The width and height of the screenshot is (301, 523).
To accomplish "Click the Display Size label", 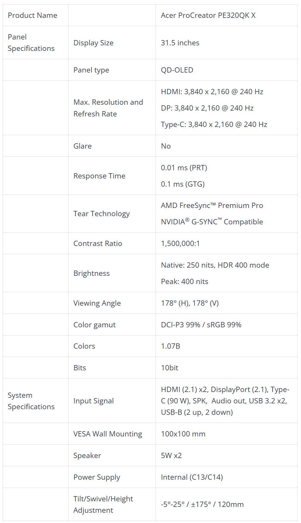I will click(x=93, y=43).
